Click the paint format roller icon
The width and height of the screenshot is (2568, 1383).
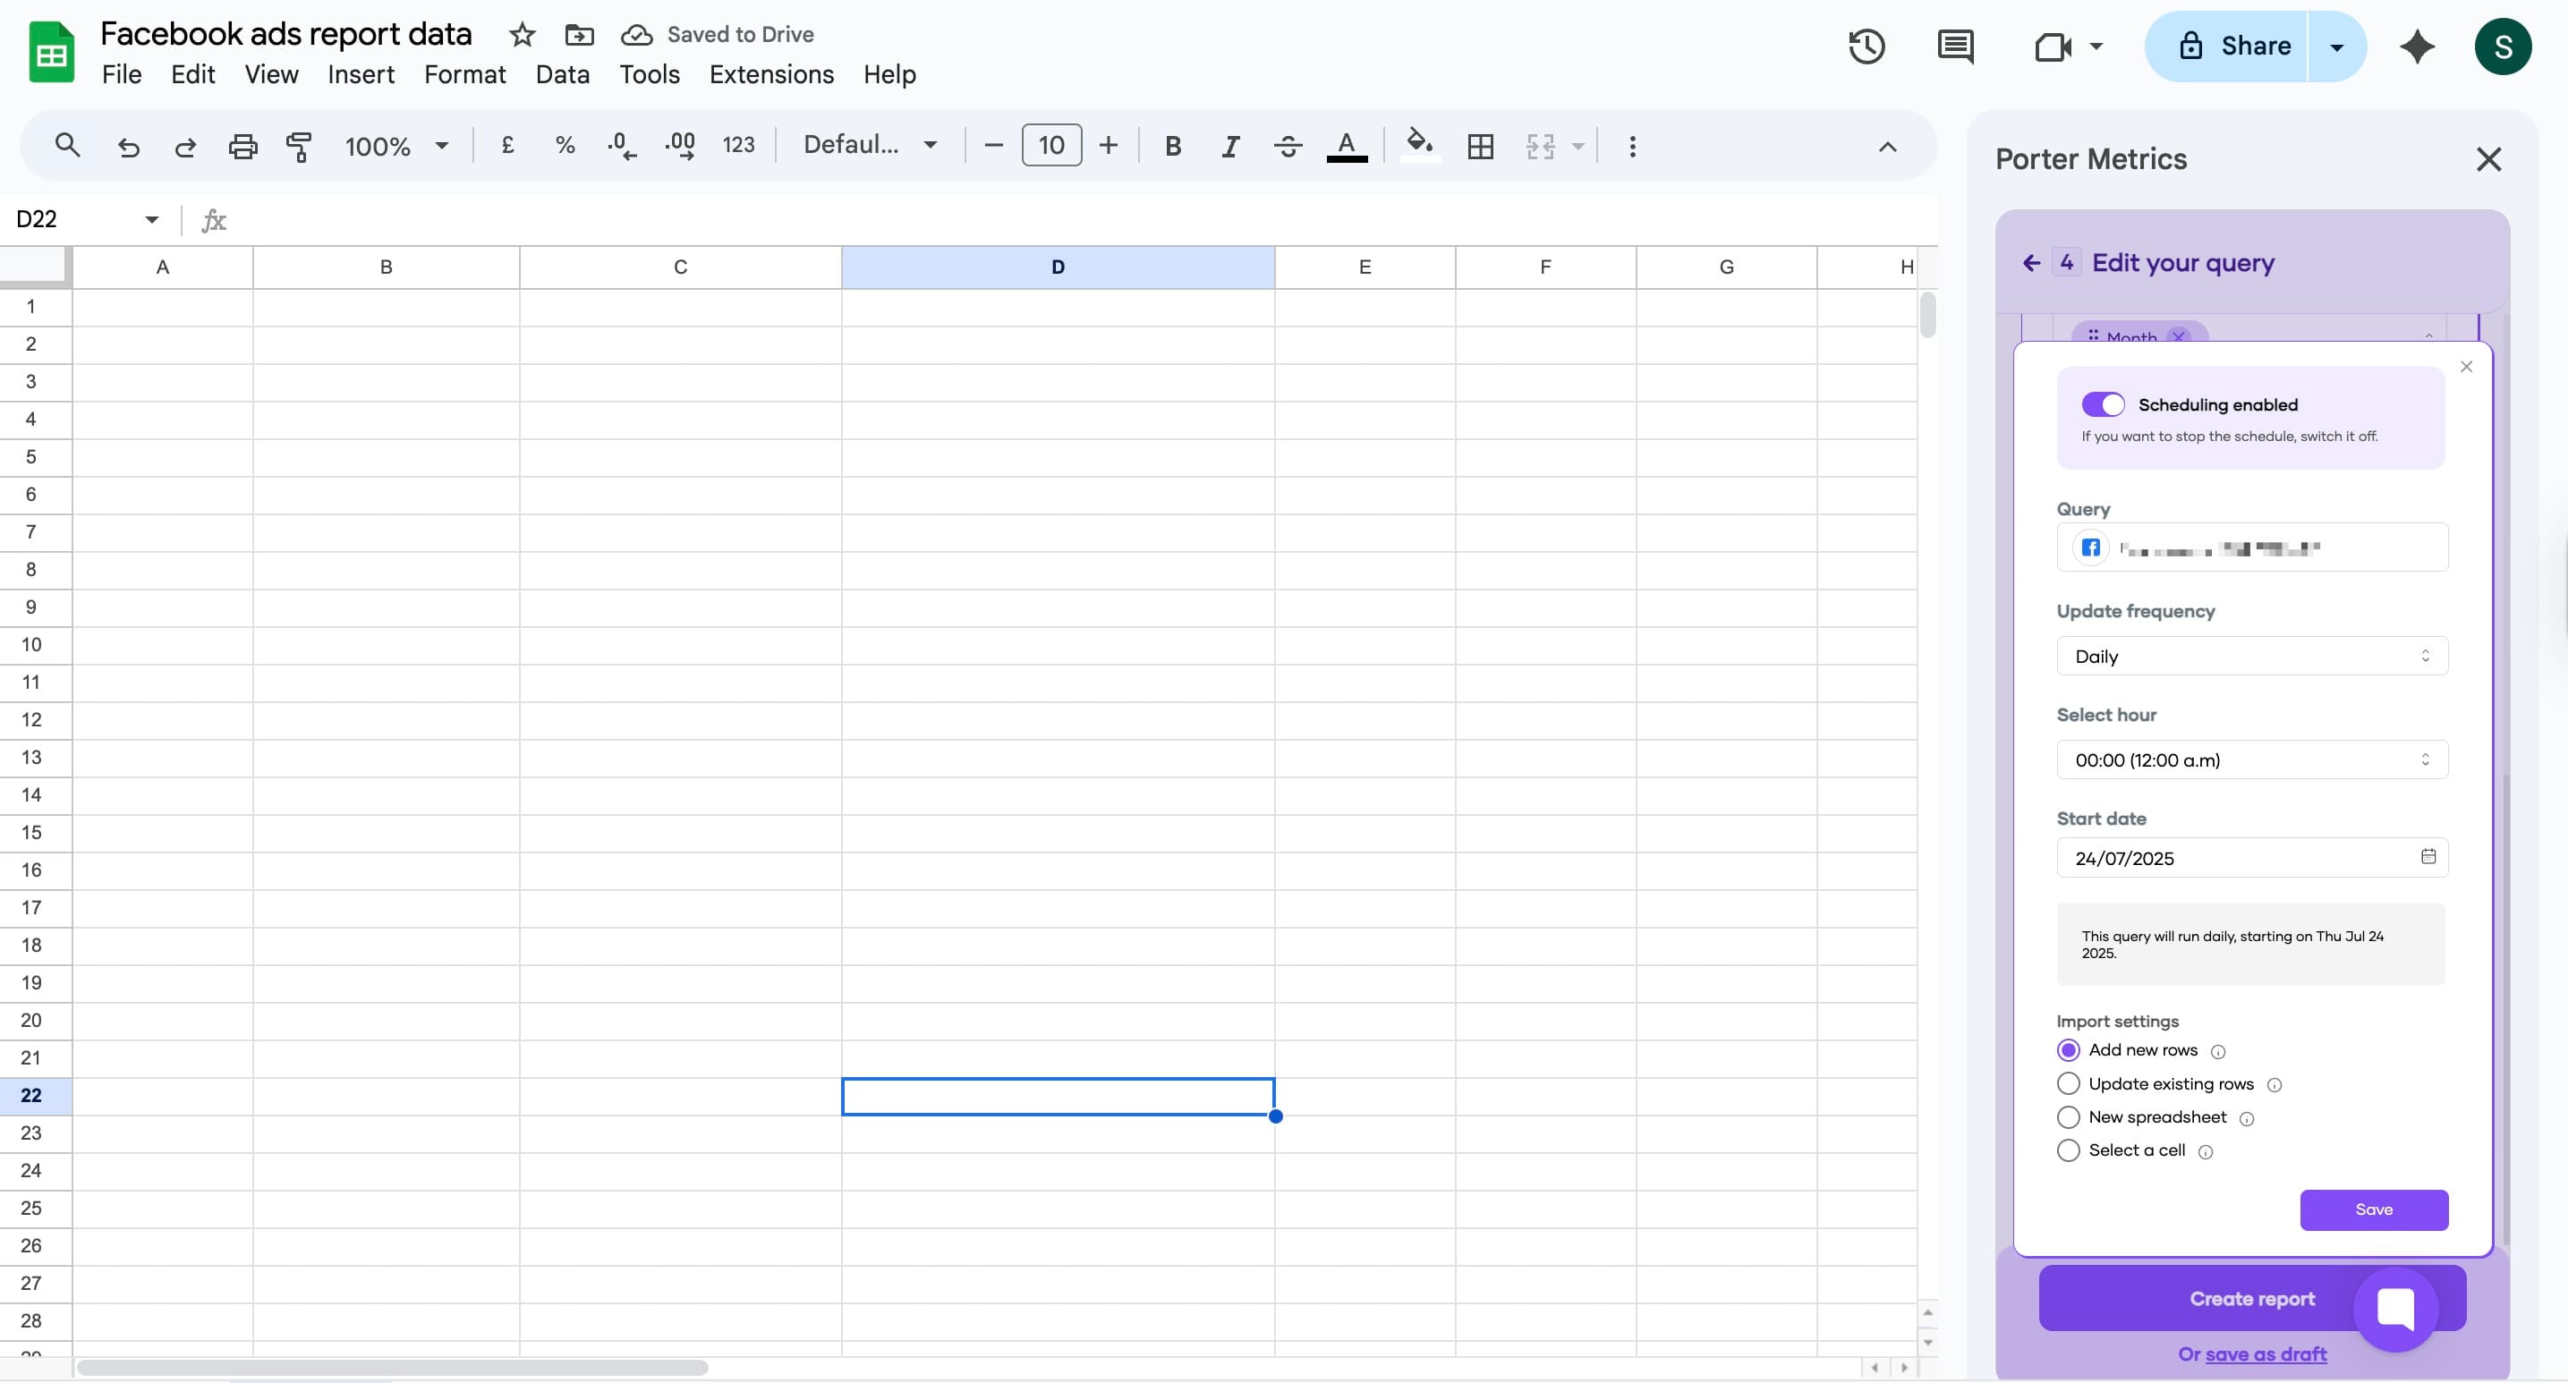pyautogui.click(x=299, y=147)
